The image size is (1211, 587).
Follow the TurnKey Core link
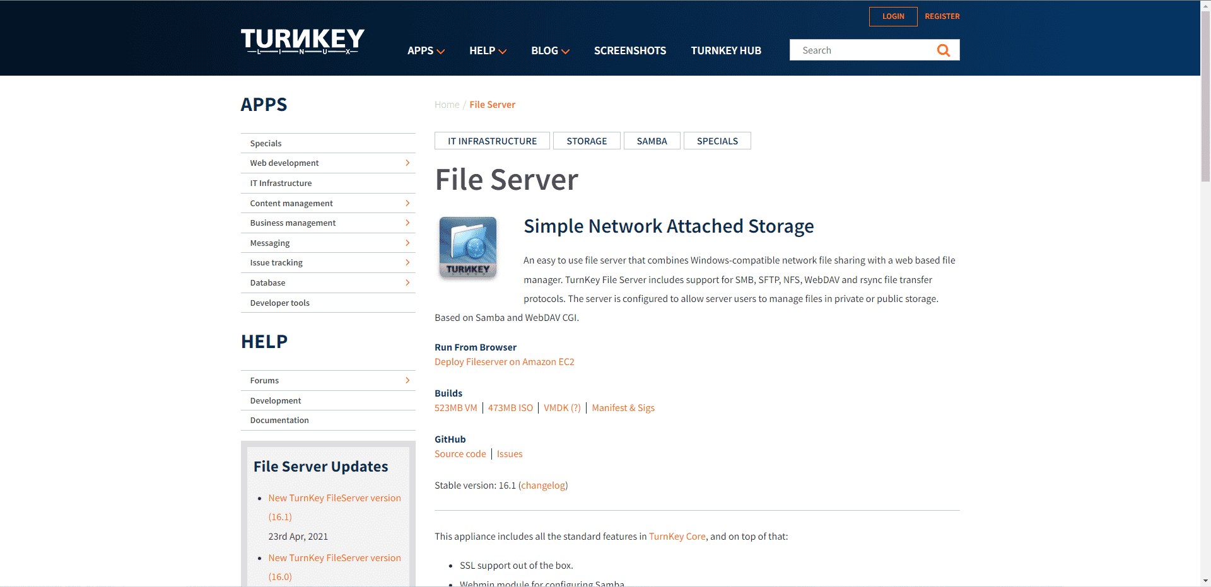(x=677, y=537)
